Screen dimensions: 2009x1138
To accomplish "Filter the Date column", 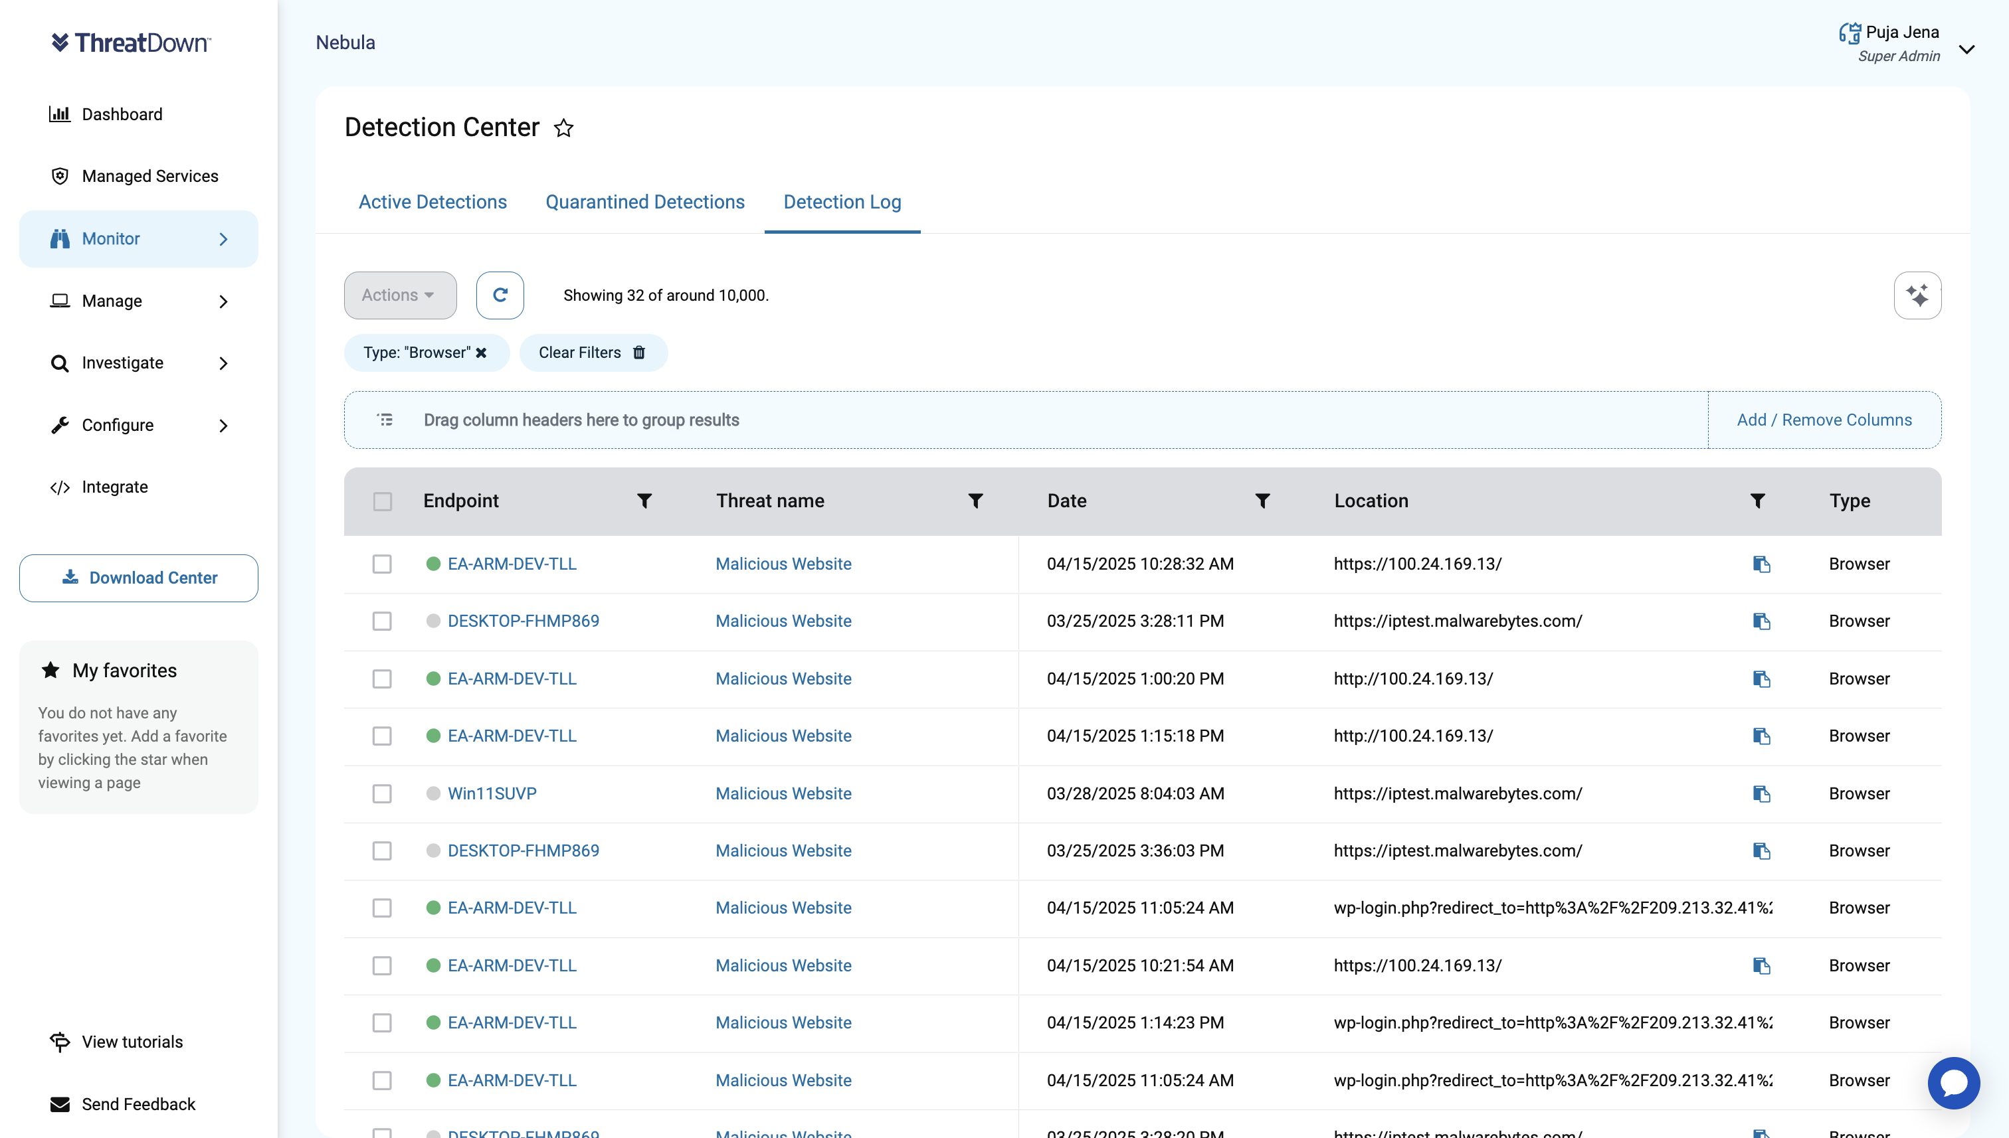I will (1262, 501).
